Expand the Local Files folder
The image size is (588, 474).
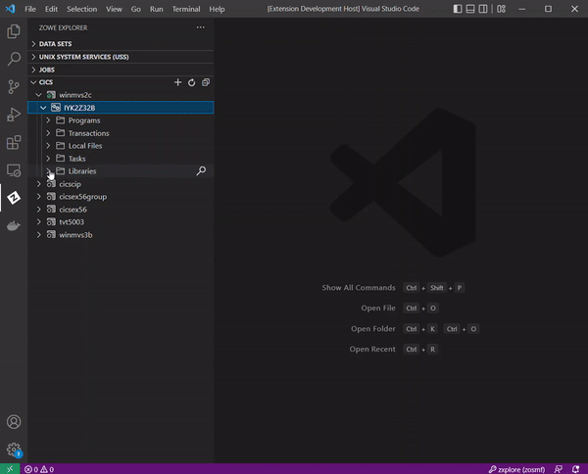(x=48, y=145)
